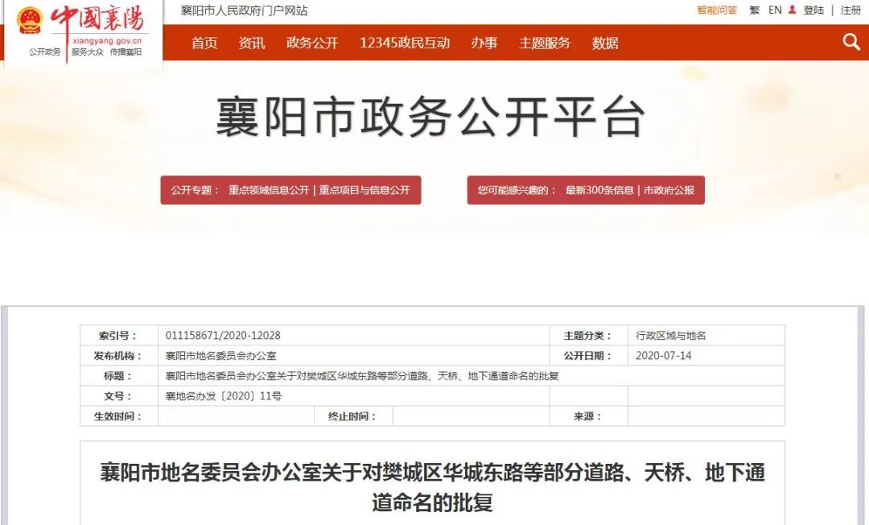The image size is (869, 525).
Task: Click xiangyang.gov.cn text under logo
Action: pyautogui.click(x=107, y=40)
